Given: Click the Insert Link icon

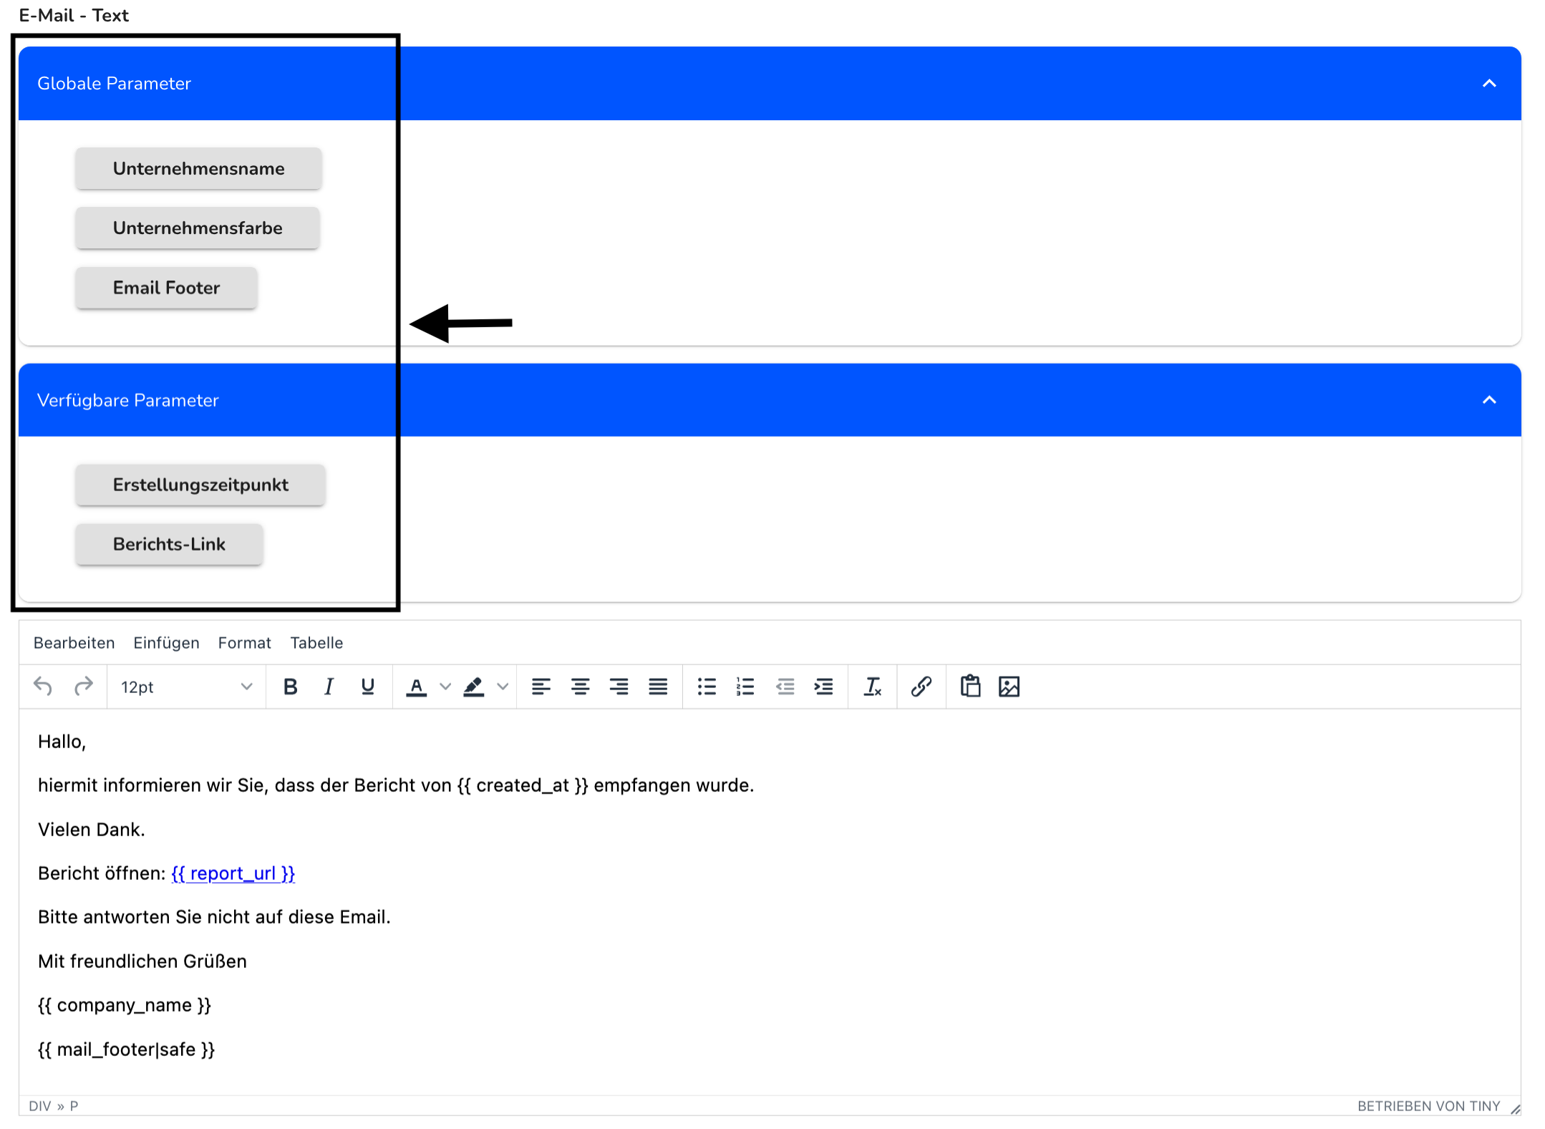Looking at the screenshot, I should point(924,687).
